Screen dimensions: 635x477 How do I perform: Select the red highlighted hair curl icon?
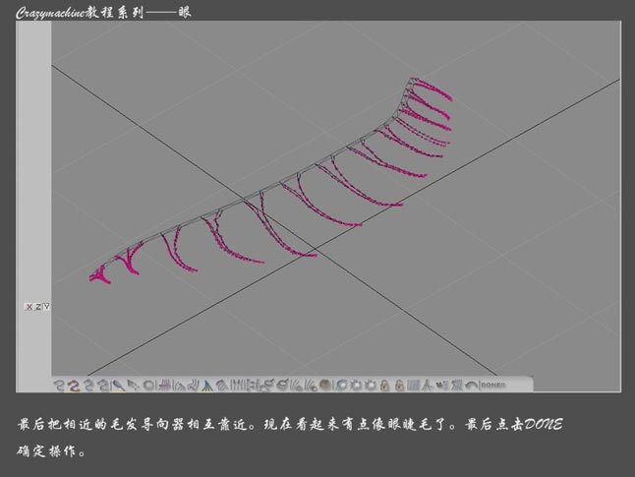tap(74, 385)
